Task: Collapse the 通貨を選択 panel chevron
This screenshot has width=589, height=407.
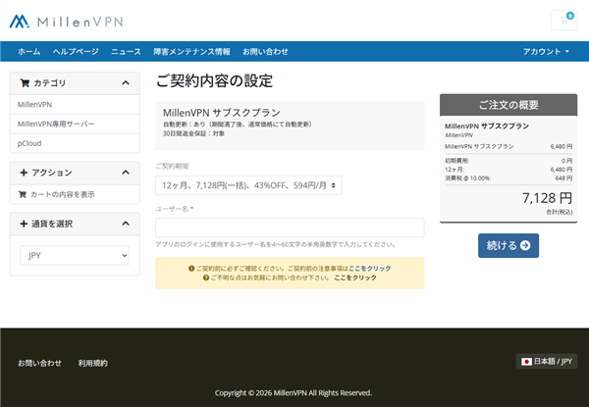Action: 126,224
